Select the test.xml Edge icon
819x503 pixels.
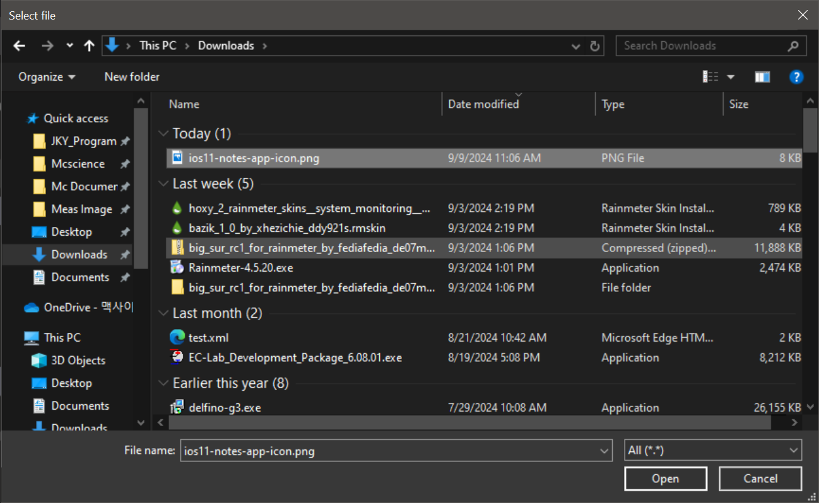tap(177, 337)
